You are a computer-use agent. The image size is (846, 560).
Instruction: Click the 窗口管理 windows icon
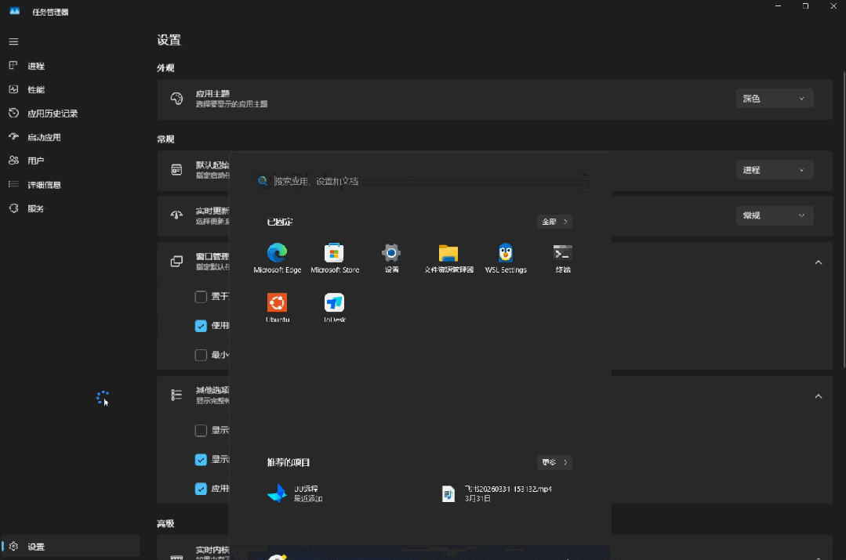pos(176,262)
